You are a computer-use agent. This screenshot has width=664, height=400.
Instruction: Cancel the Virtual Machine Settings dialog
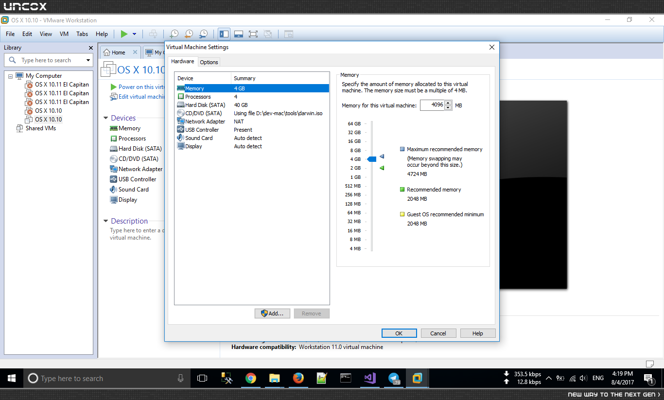pos(438,333)
